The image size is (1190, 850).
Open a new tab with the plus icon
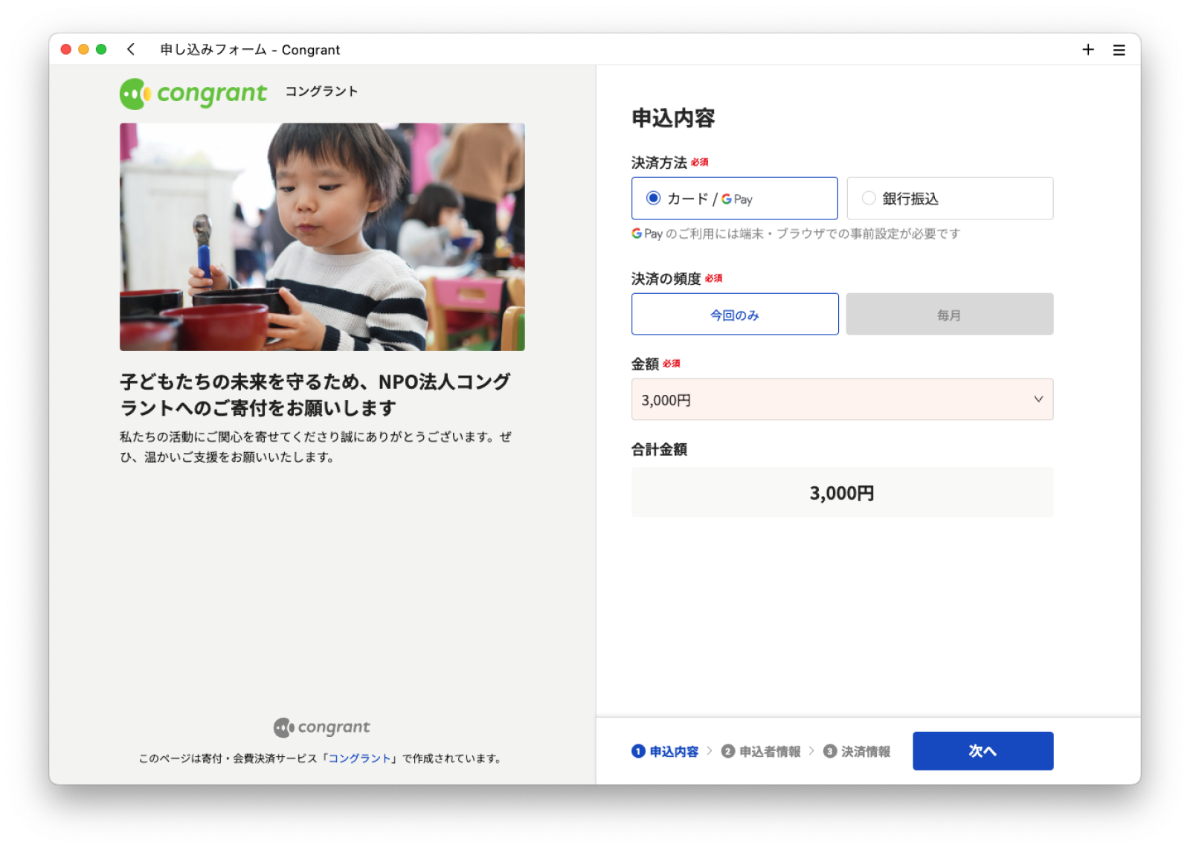[x=1087, y=49]
